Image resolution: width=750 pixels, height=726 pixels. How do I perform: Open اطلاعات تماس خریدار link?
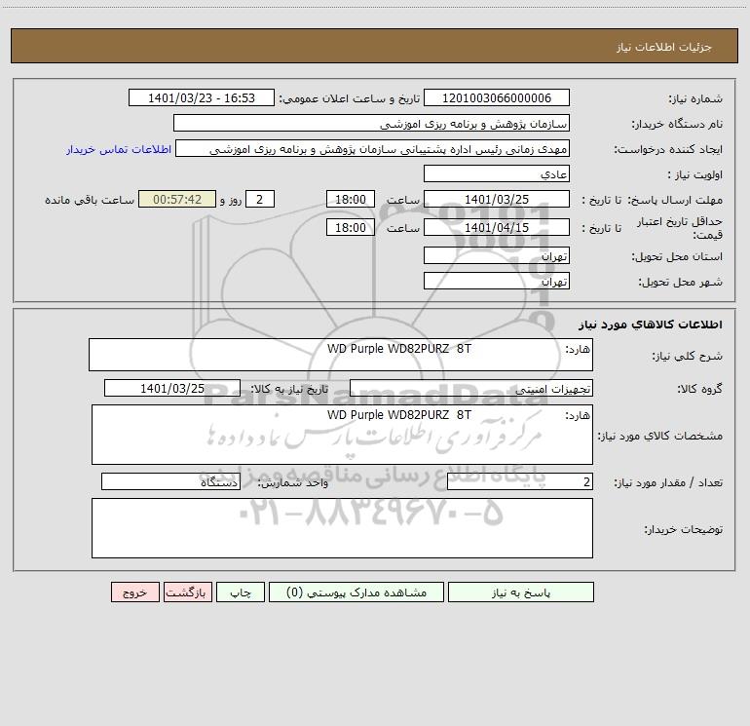coord(118,149)
